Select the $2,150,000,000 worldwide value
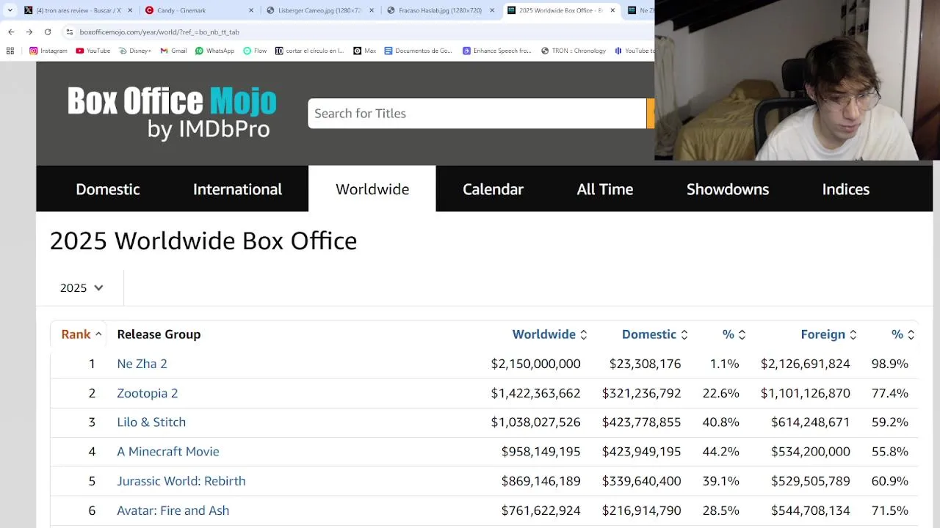 [x=535, y=364]
